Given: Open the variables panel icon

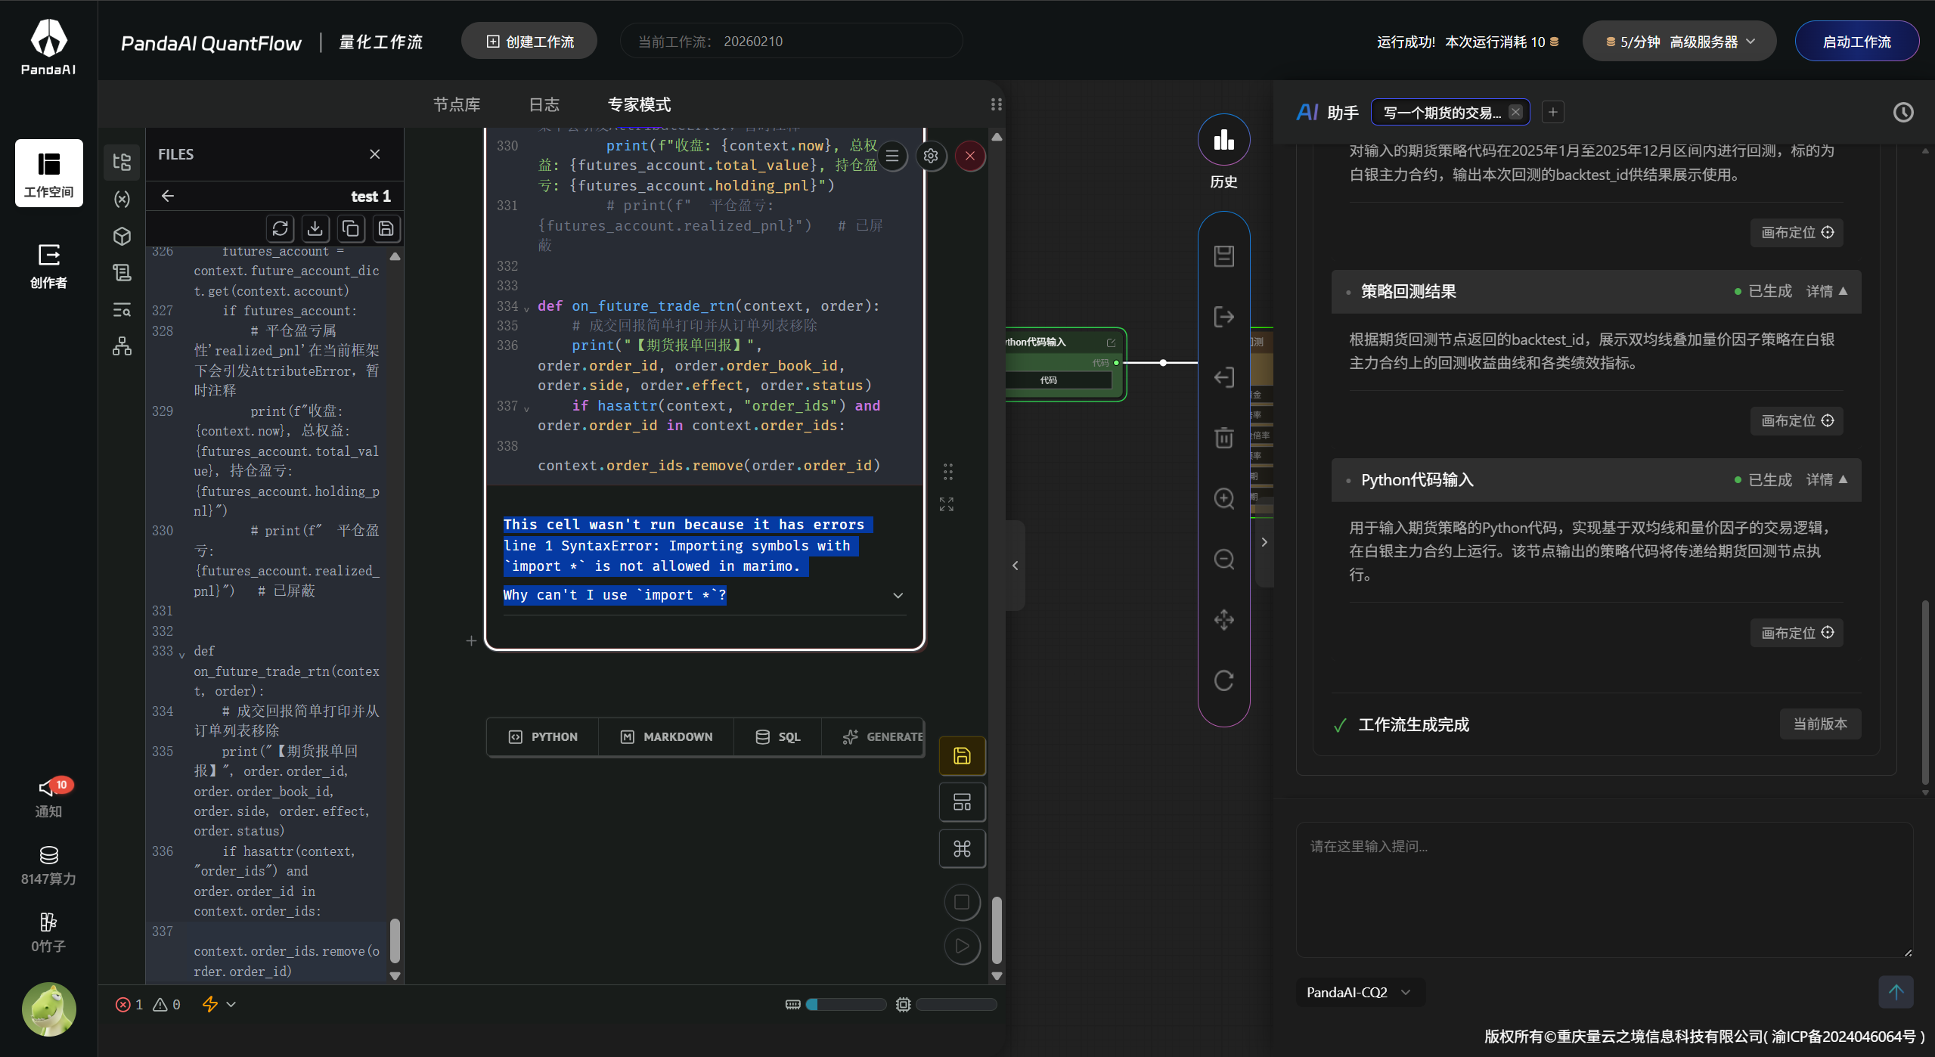Looking at the screenshot, I should [x=122, y=199].
